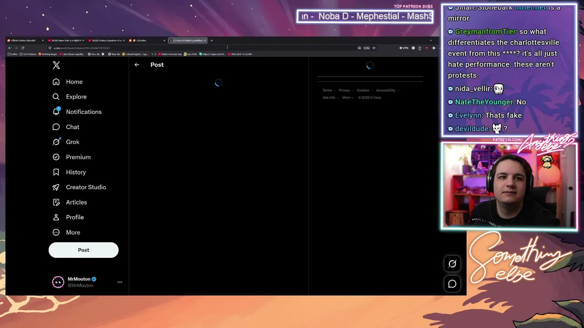The height and width of the screenshot is (328, 584).
Task: Click the white Post button
Action: [83, 250]
